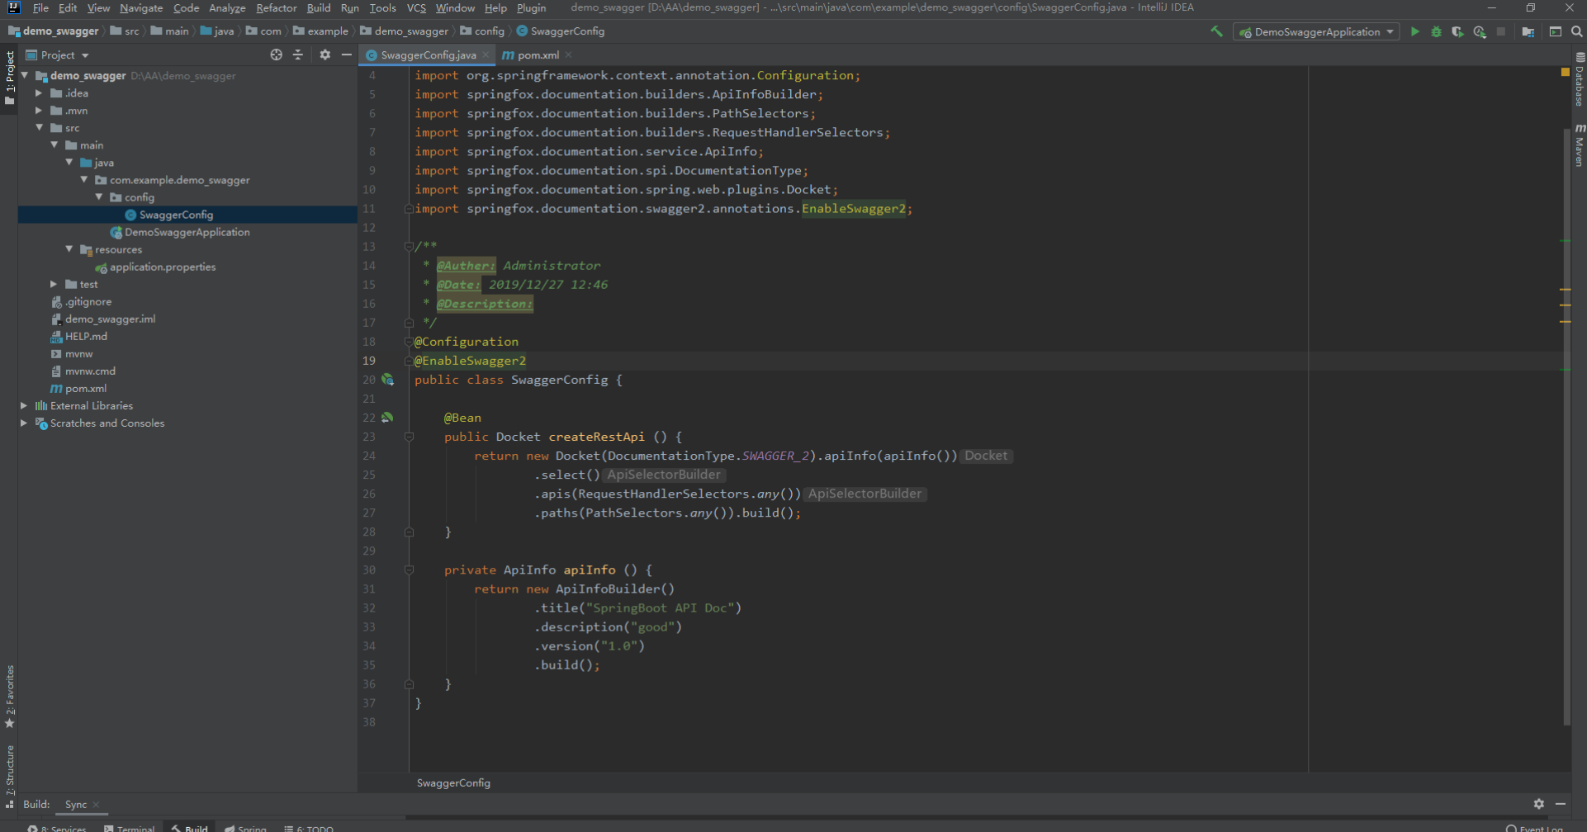Fold the createRestApi method at line 23
This screenshot has width=1587, height=832.
[x=409, y=437]
